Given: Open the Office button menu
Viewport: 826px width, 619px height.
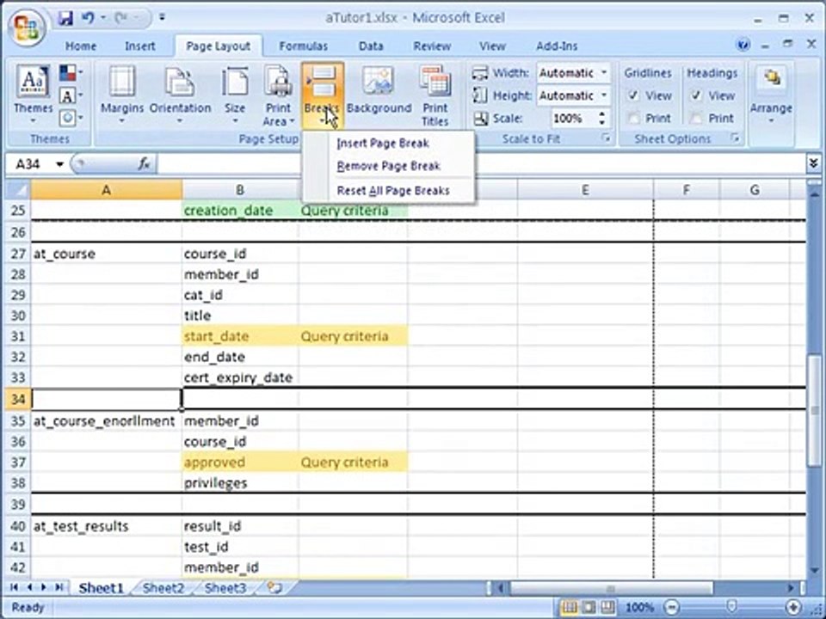Looking at the screenshot, I should click(x=28, y=28).
